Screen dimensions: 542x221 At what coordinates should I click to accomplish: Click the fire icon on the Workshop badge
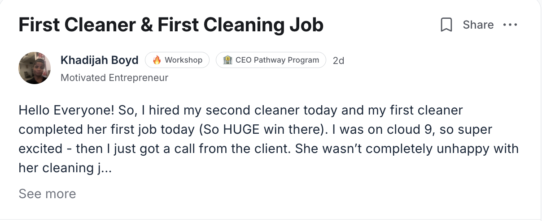[157, 60]
